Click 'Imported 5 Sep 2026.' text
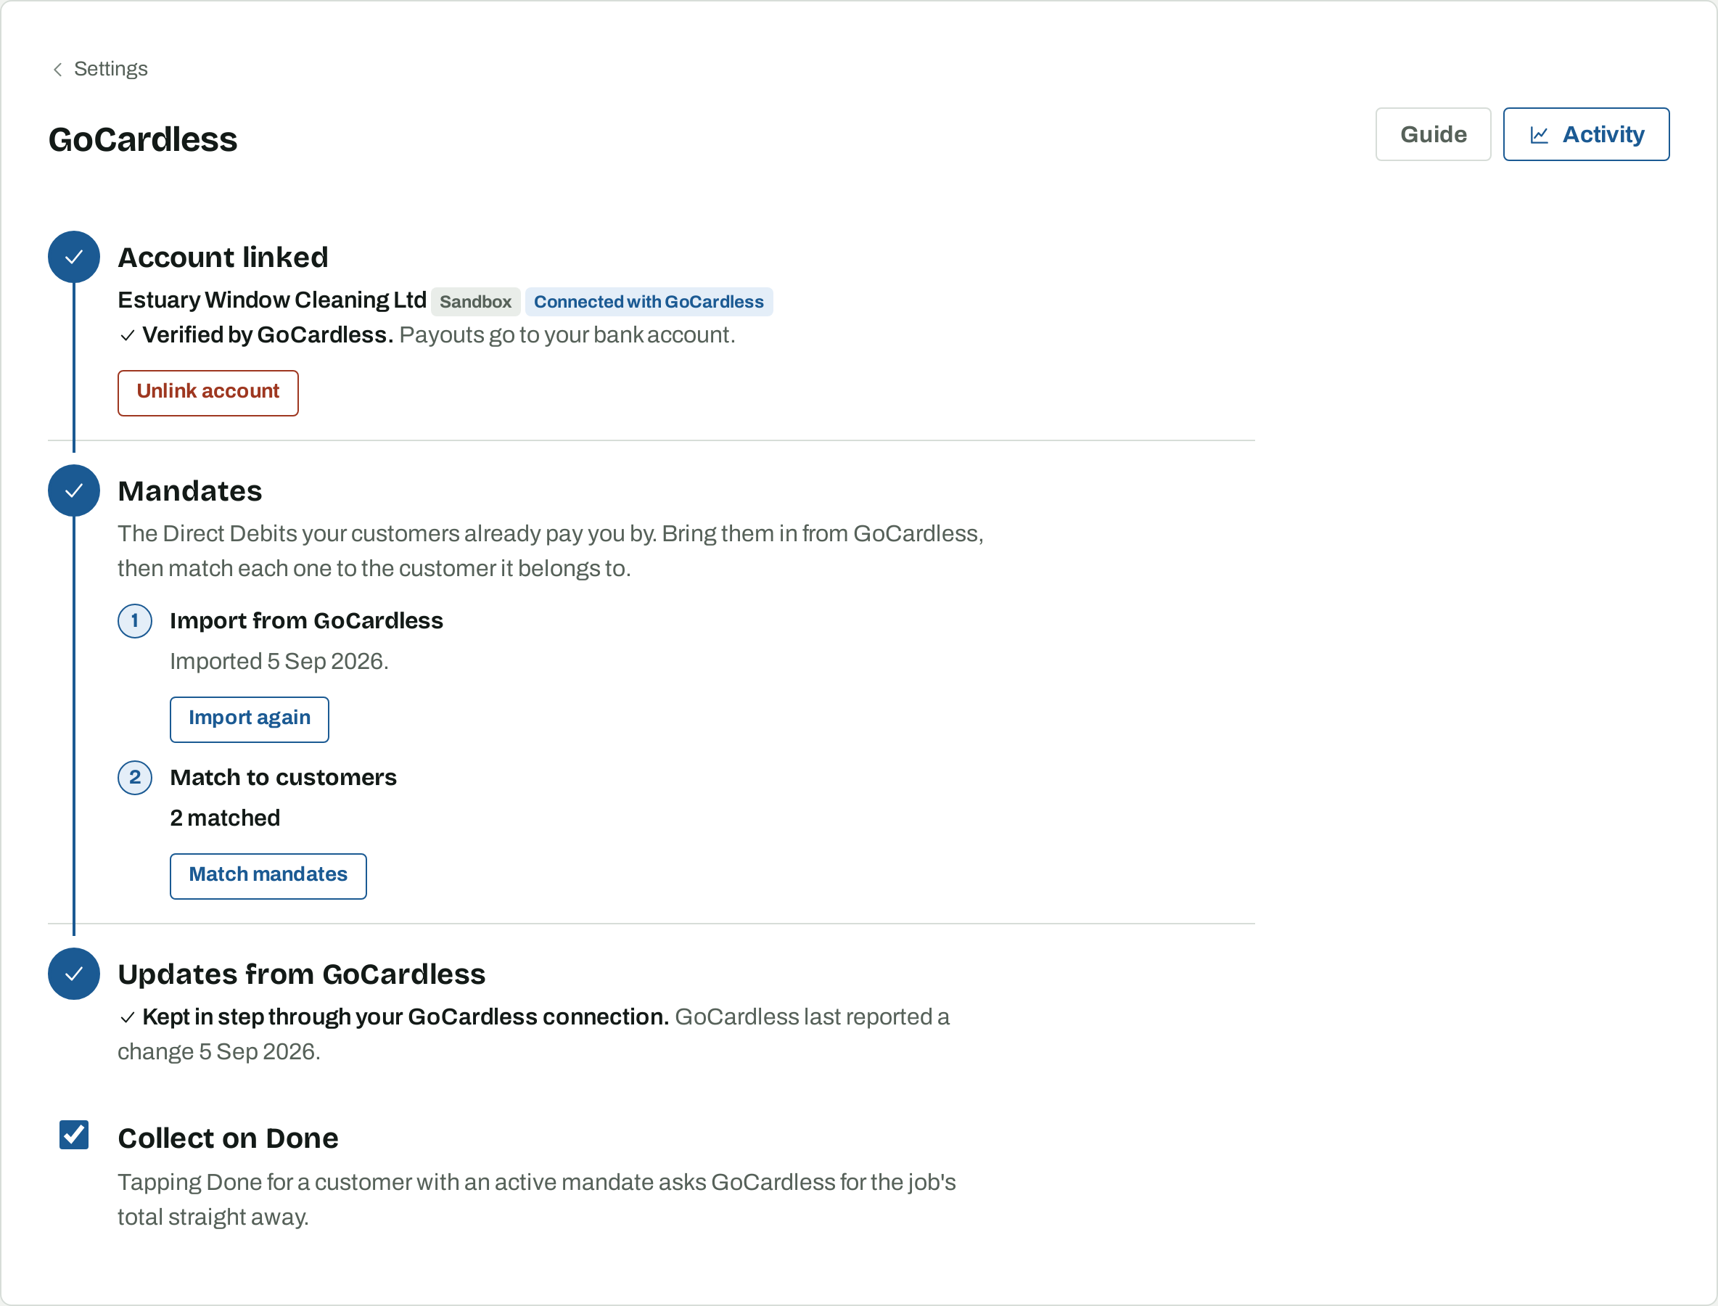Image resolution: width=1718 pixels, height=1306 pixels. 279,662
